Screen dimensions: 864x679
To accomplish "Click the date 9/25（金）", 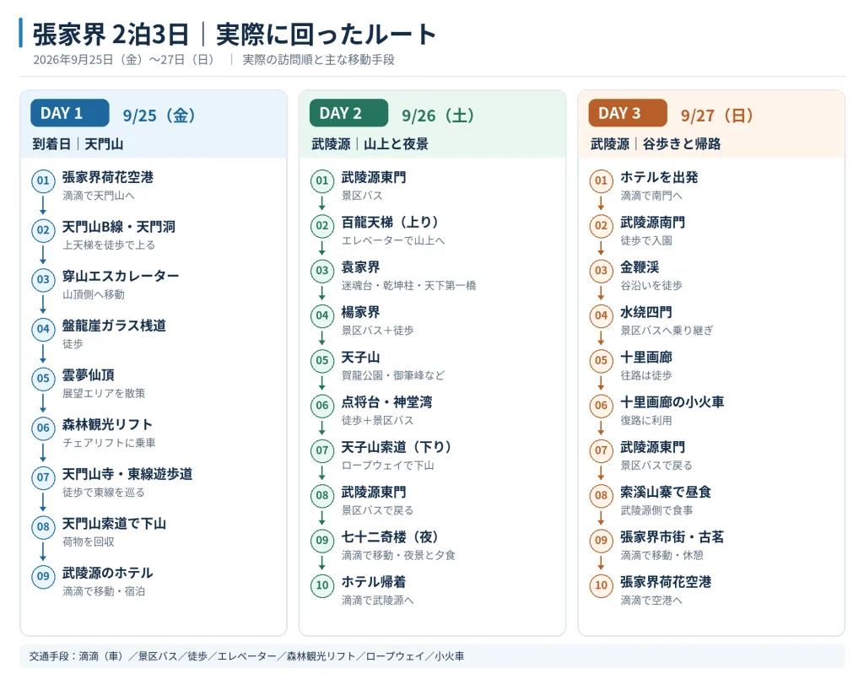I will pos(159,116).
